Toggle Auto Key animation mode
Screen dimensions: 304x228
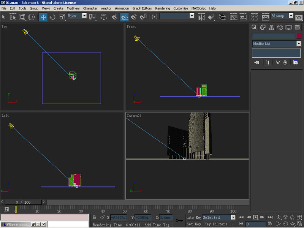194,218
